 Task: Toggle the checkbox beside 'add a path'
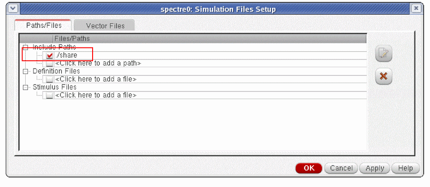50,64
